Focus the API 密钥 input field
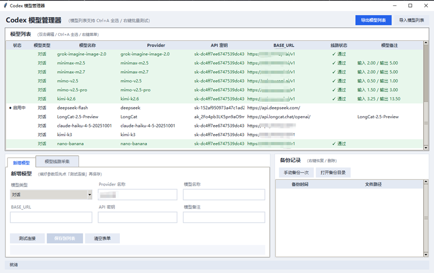This screenshot has height=273, width=434. (x=137, y=217)
